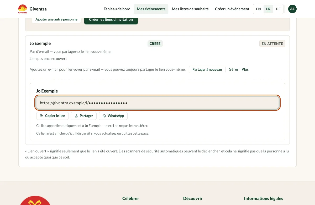Click the CRÉÉE status badge
The height and width of the screenshot is (205, 315).
[x=155, y=44]
